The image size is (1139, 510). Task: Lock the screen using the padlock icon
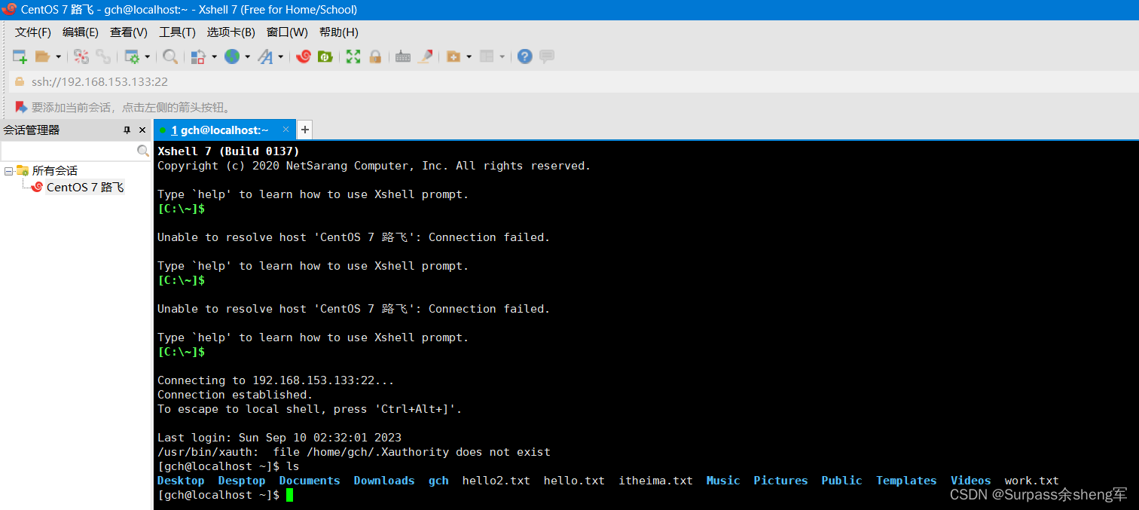[375, 56]
